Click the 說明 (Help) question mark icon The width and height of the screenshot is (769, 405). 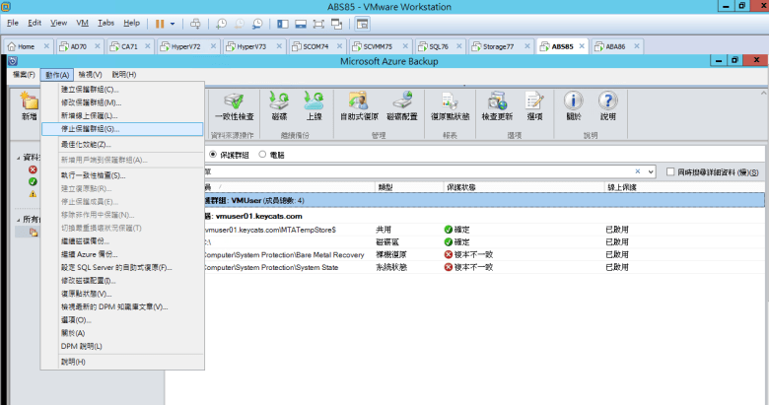point(607,105)
